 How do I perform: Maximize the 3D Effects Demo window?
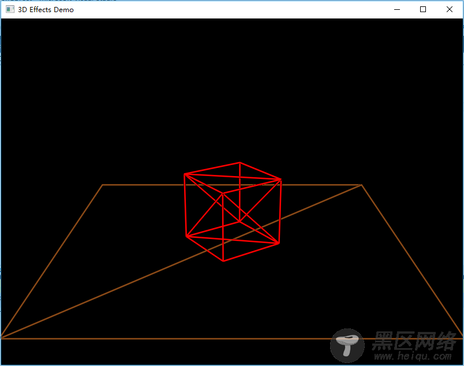423,9
